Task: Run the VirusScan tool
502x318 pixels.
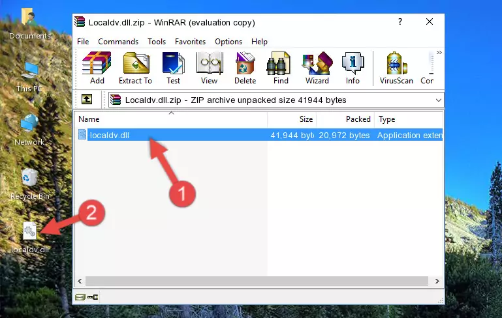Action: tap(396, 68)
